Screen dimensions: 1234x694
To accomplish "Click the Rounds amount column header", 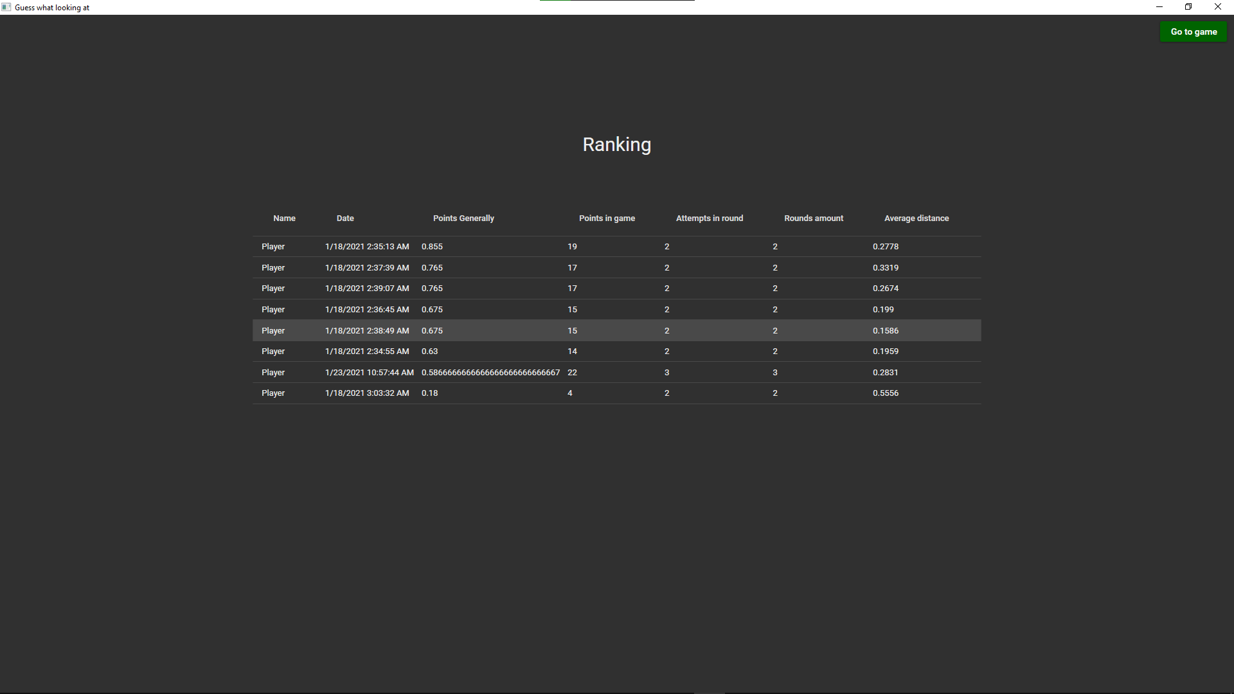I will click(813, 218).
